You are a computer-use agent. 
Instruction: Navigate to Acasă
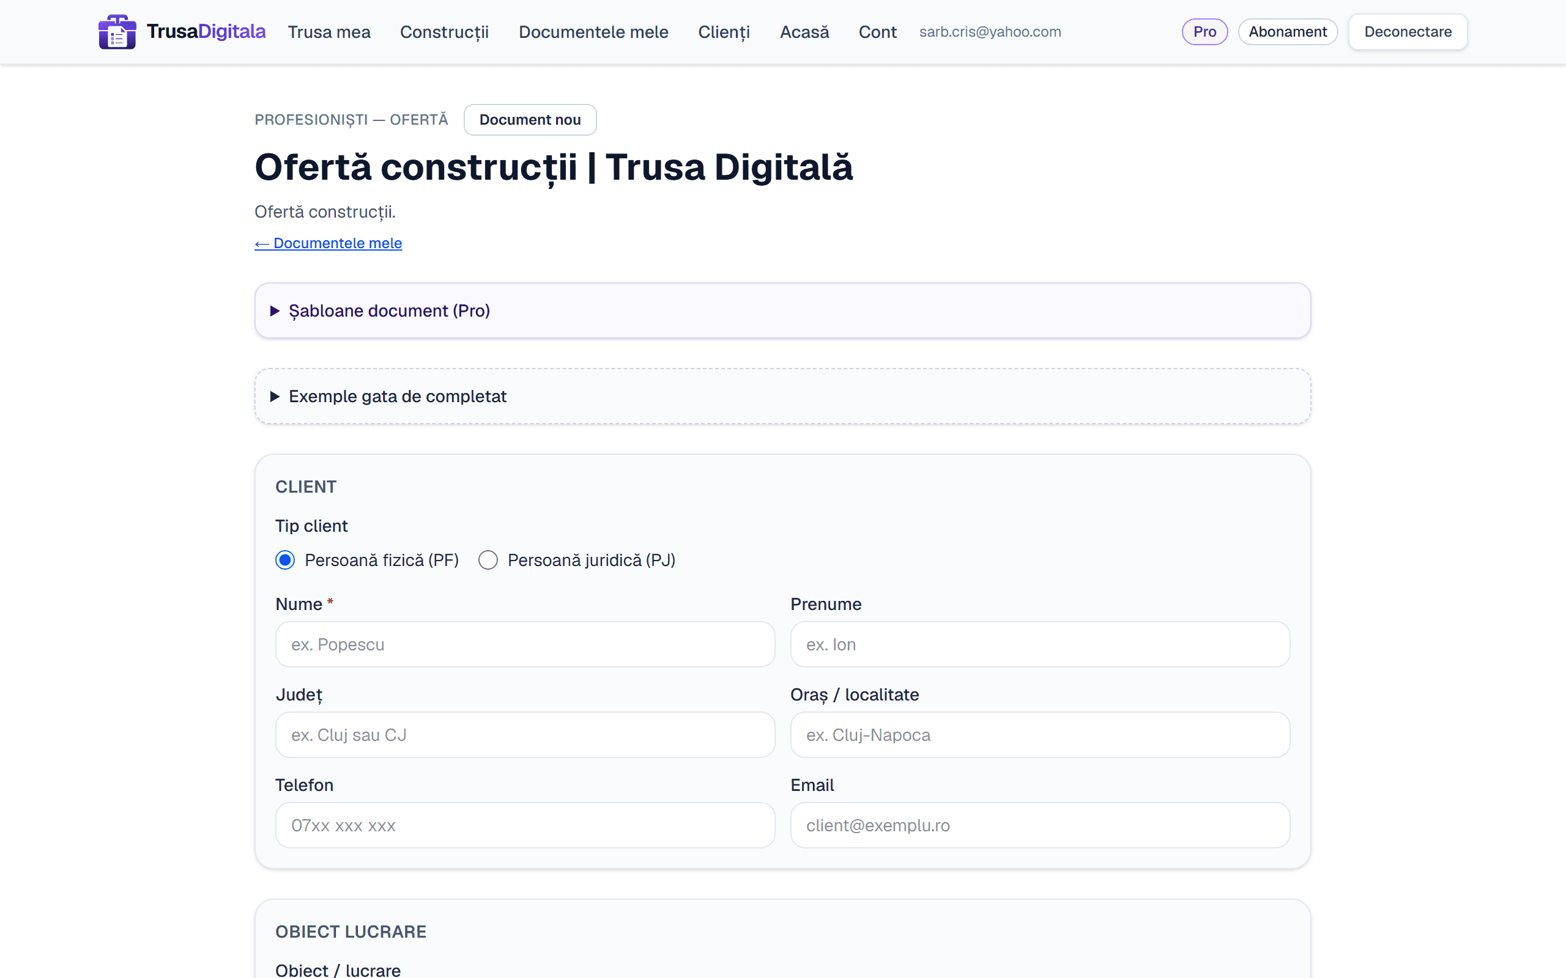pyautogui.click(x=804, y=32)
